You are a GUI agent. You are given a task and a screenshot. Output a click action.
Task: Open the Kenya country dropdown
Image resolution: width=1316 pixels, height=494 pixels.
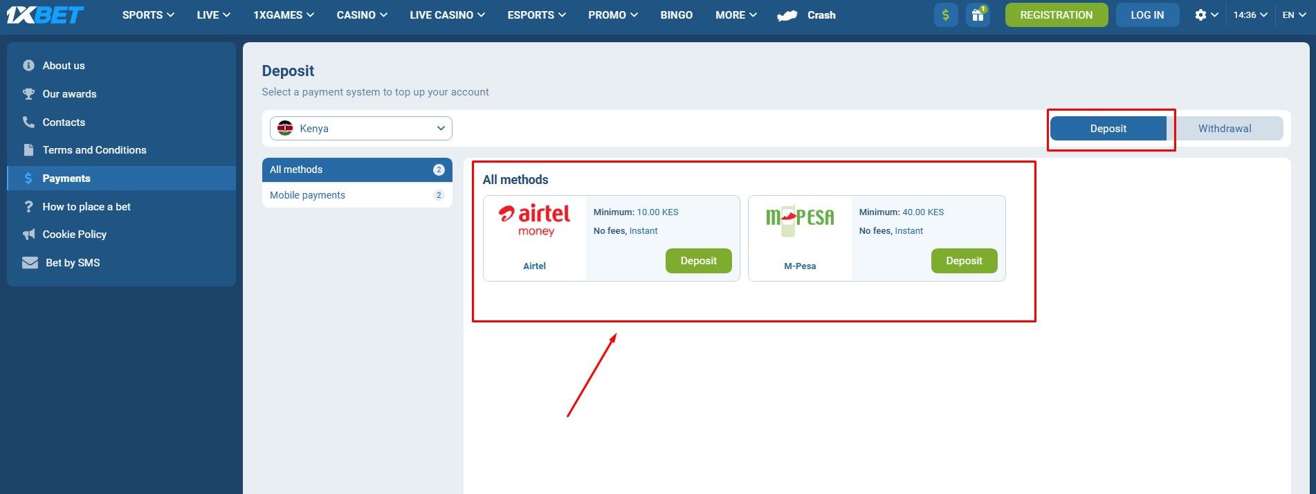(360, 129)
